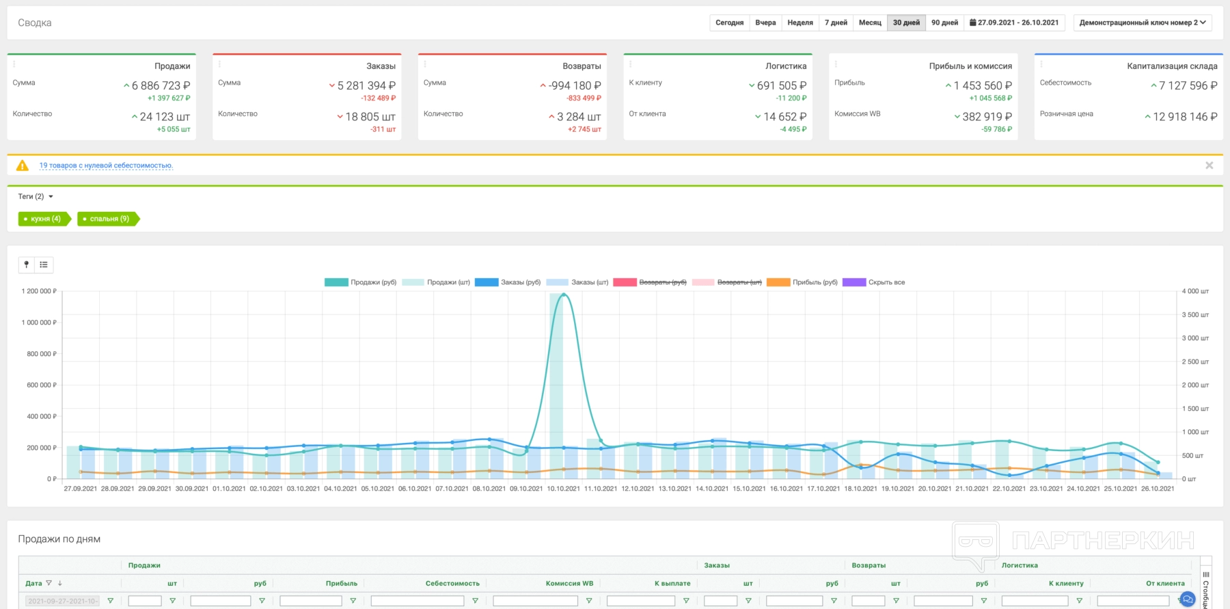The width and height of the screenshot is (1230, 609).
Task: Click the list view icon above chart
Action: click(x=44, y=265)
